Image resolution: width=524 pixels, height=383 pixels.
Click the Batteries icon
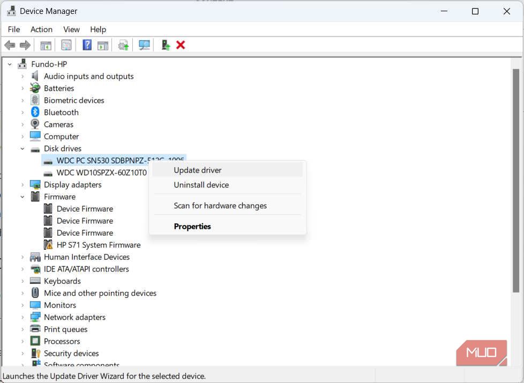click(35, 88)
